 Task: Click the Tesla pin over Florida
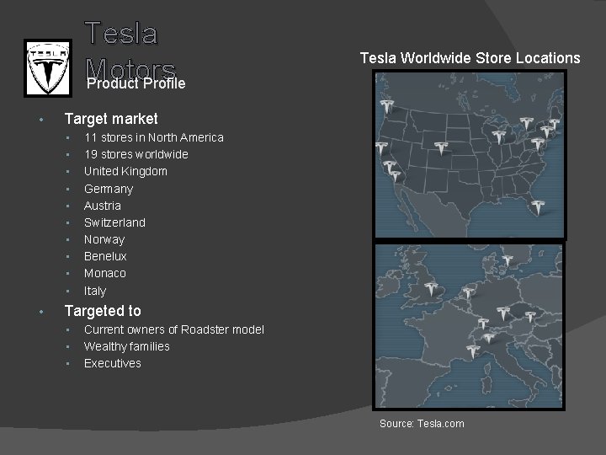tap(537, 207)
